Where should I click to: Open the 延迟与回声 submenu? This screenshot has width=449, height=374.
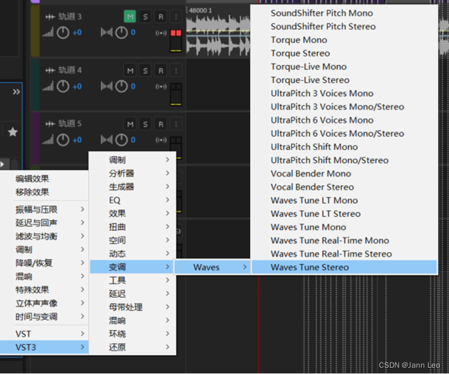(44, 223)
